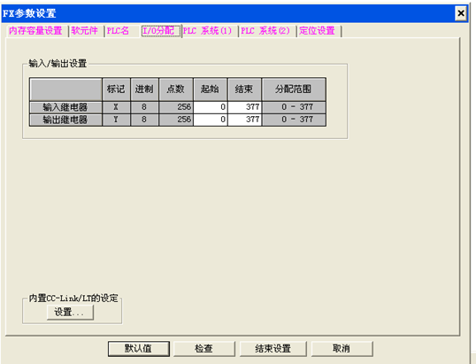Click the 进制 column header
Viewport: 476px width, 364px height.
[x=144, y=89]
